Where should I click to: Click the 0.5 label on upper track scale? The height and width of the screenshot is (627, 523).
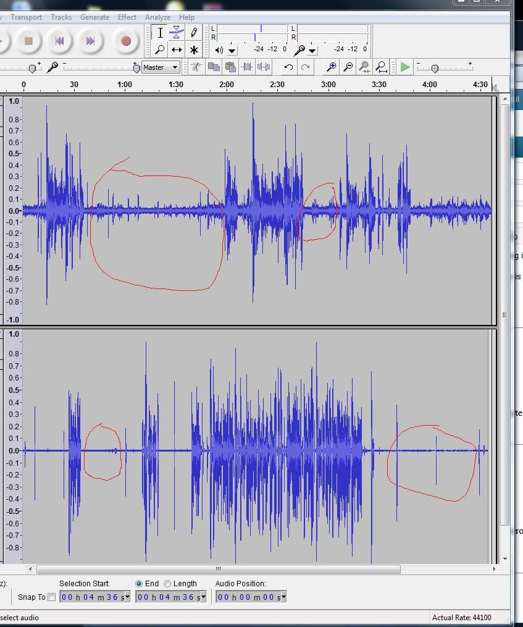coord(14,154)
